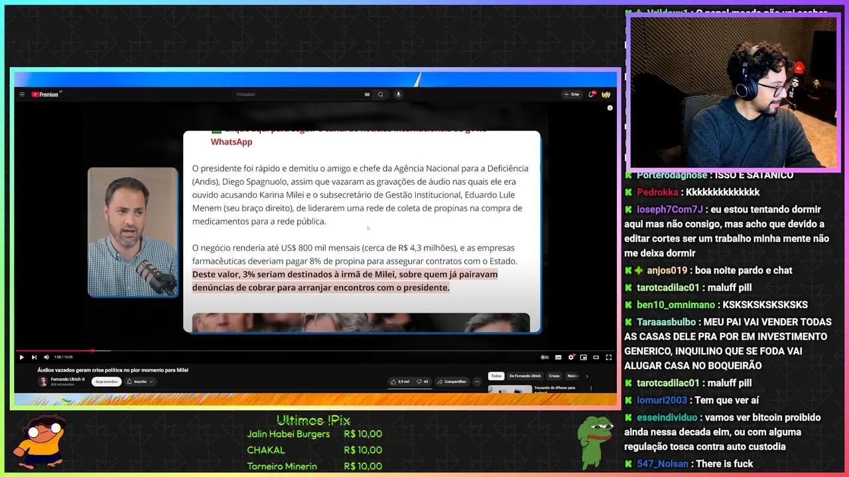Click Jalin Habei Burgers Pix entry
The image size is (849, 477).
(x=314, y=434)
